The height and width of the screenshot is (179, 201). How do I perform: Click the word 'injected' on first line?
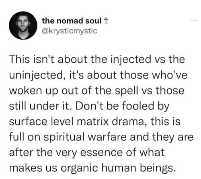[x=131, y=60]
